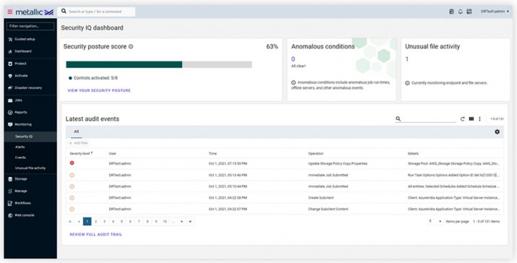Image resolution: width=517 pixels, height=263 pixels.
Task: Open Unusual file activity in sidebar
Action: (30, 168)
